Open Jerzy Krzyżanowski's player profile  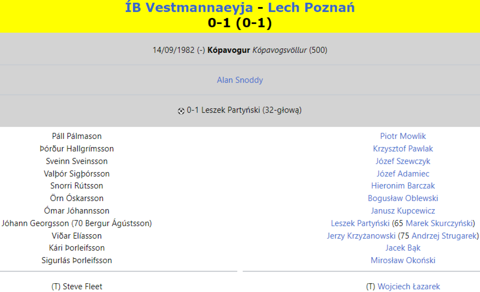361,236
